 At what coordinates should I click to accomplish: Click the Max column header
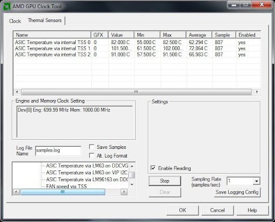(173, 35)
